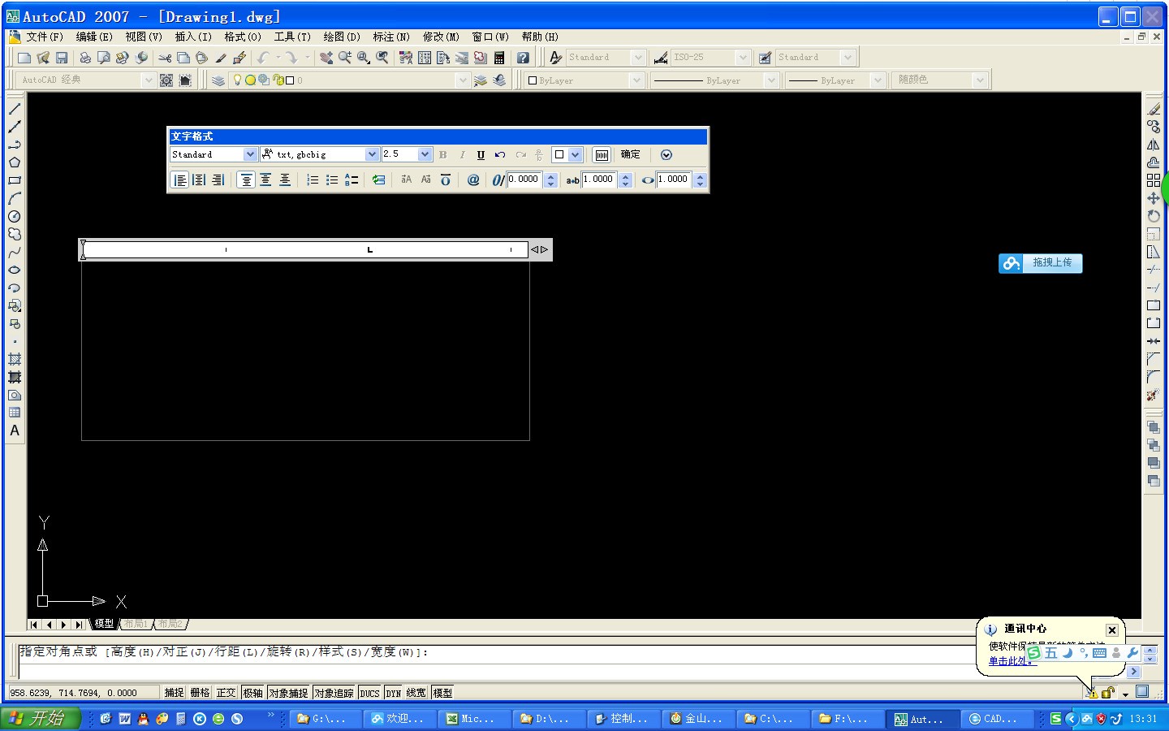Click the Erase tool in modify toolbar
This screenshot has height=731, width=1169.
click(x=1154, y=109)
